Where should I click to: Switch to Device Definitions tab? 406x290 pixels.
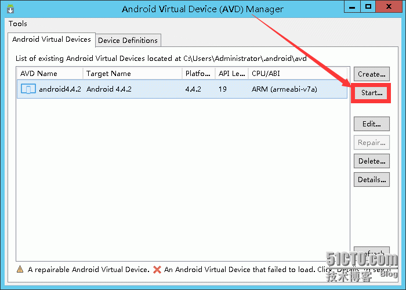pos(128,41)
